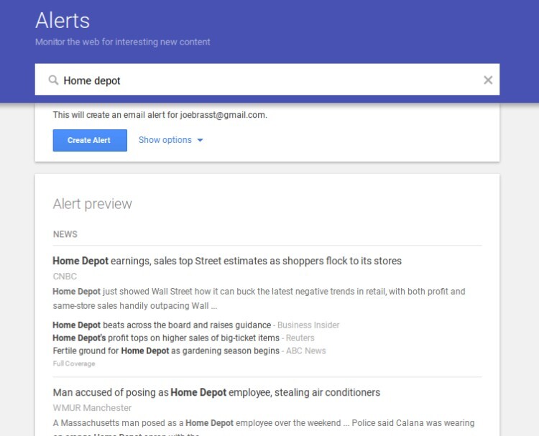The height and width of the screenshot is (436, 539).
Task: Click the CNBC source label
Action: click(65, 277)
